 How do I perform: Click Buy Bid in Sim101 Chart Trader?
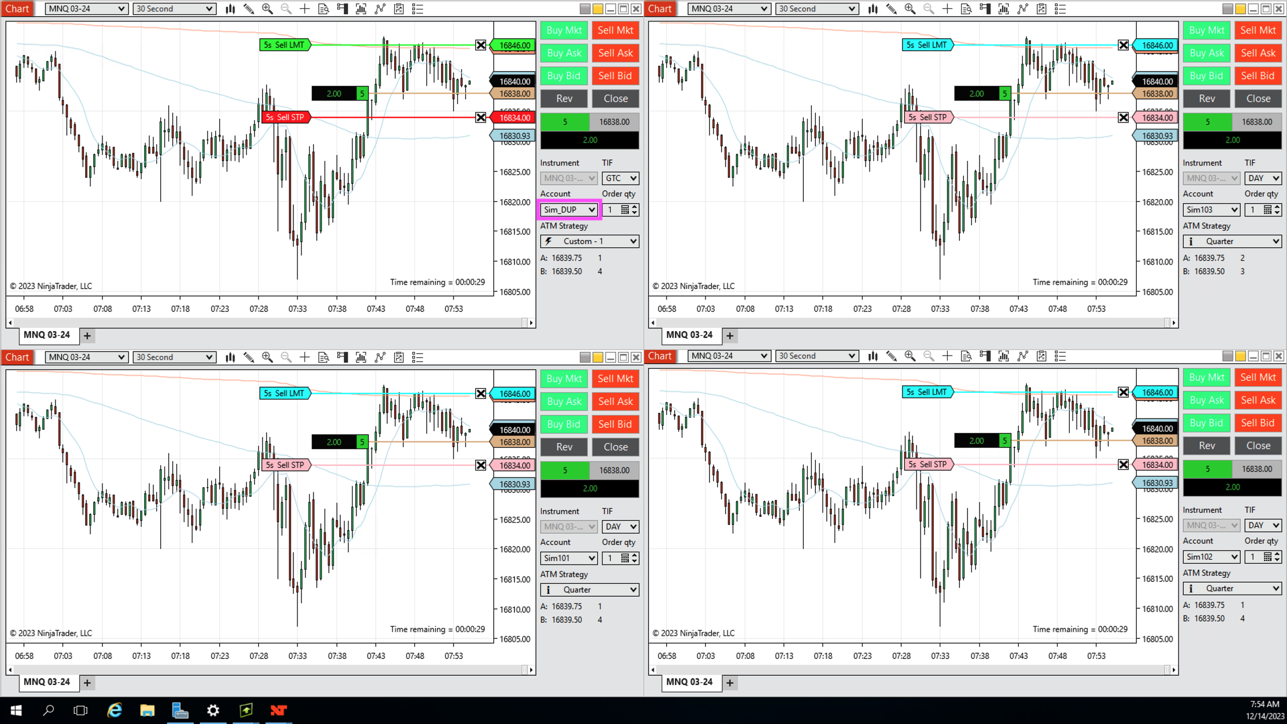(x=564, y=424)
